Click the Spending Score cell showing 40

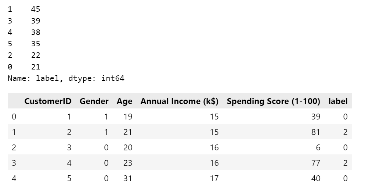click(x=315, y=179)
